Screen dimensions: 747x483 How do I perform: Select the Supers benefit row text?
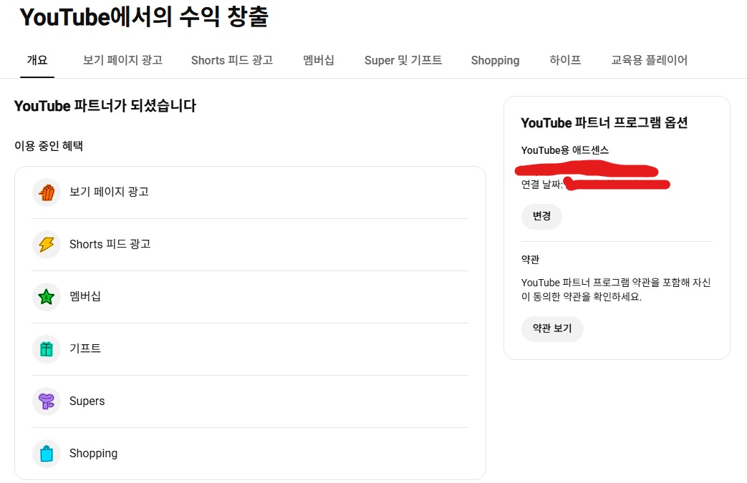coord(87,401)
